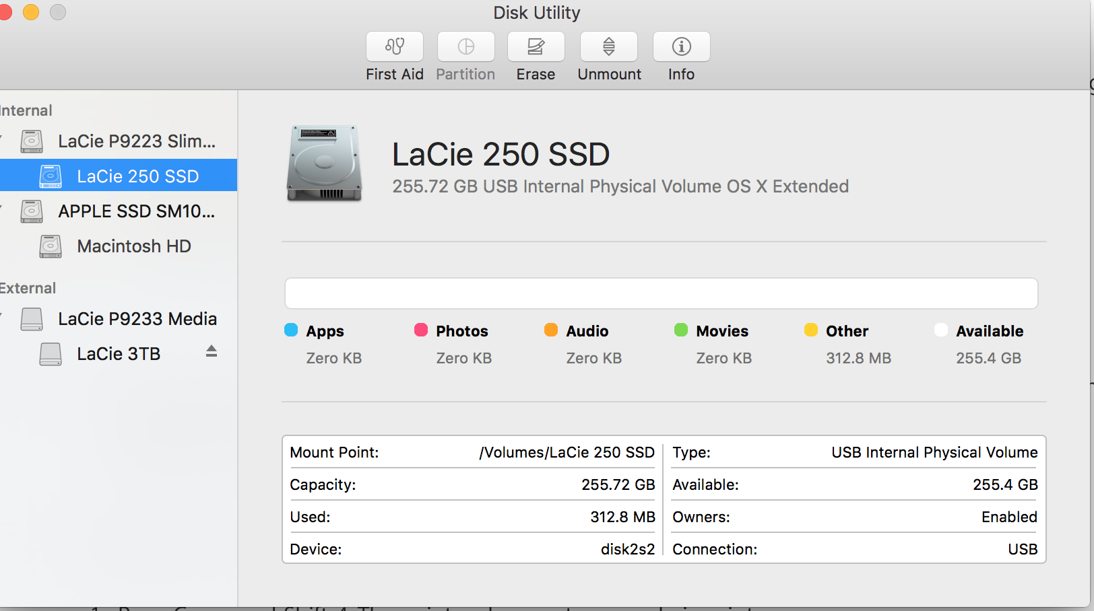Click the Macintosh HD volume icon
The height and width of the screenshot is (611, 1094).
pos(51,246)
